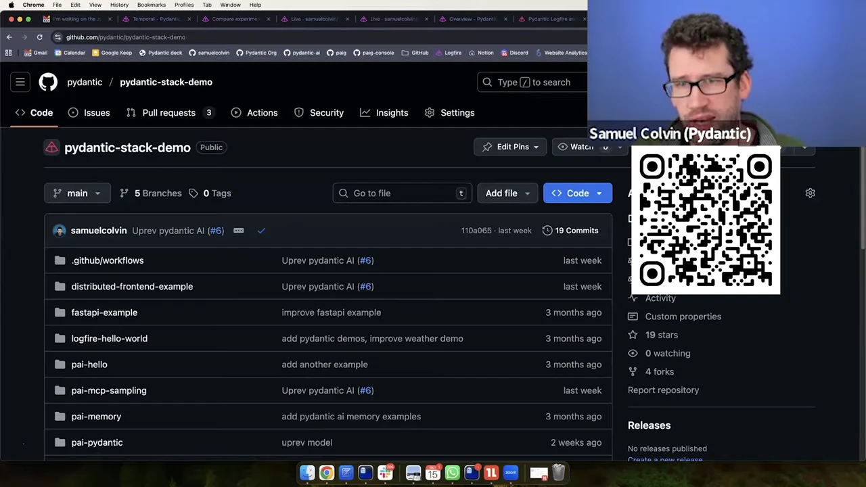Screen dimensions: 866x487
Task: Open the pai-mcp-sampling folder
Action: pos(109,390)
